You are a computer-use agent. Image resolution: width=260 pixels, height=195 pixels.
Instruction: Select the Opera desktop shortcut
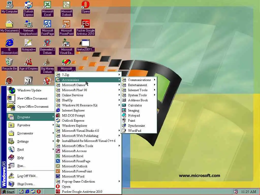coord(86,7)
